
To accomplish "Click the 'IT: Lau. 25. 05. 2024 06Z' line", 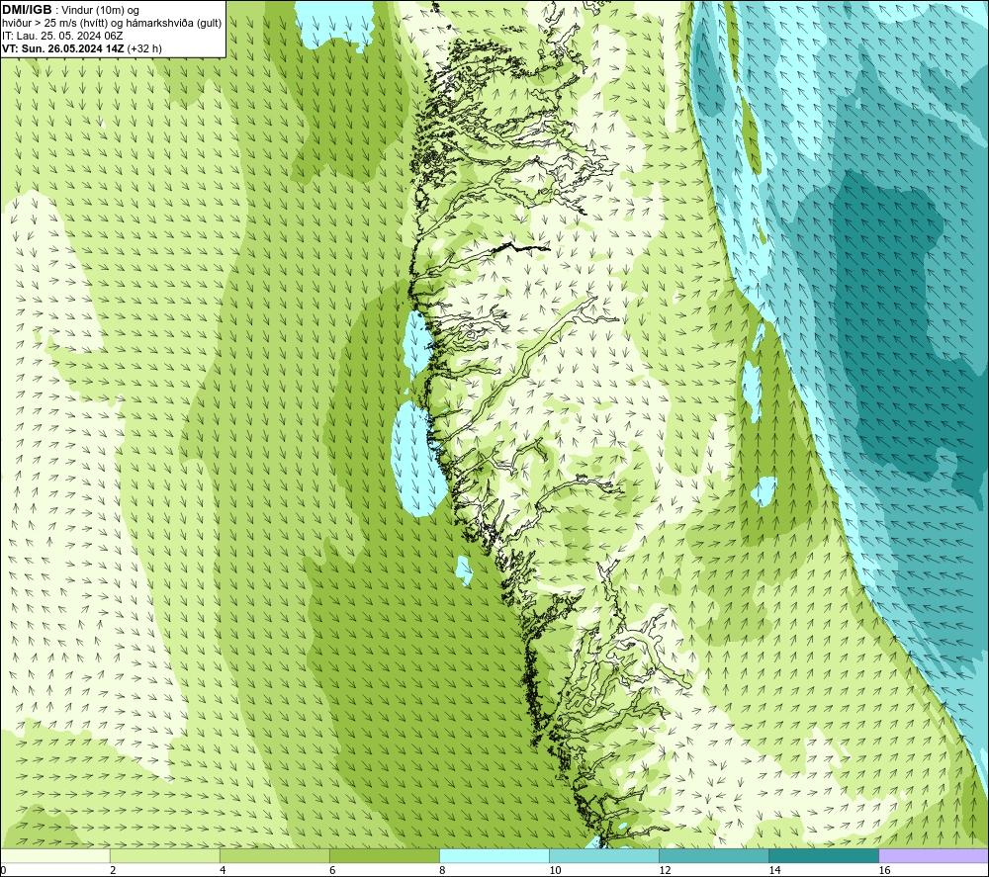I will pos(62,36).
